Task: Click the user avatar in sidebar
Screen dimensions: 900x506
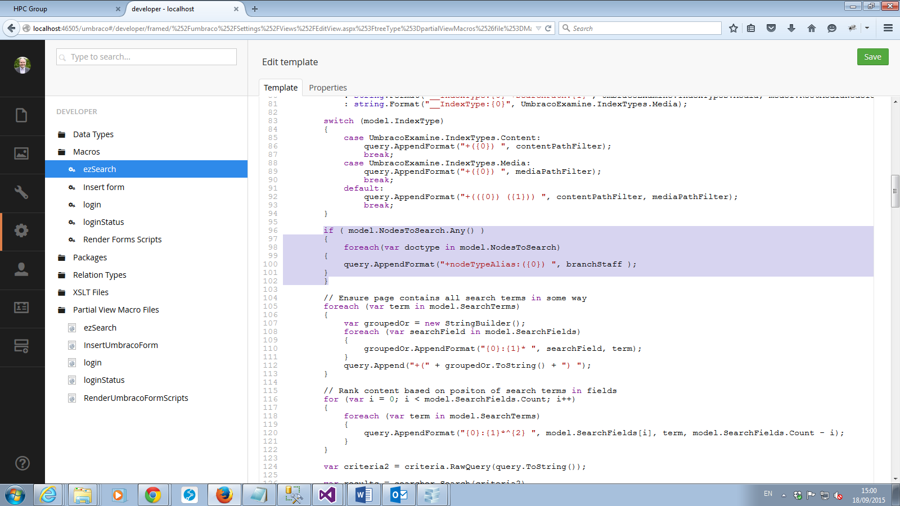Action: coord(22,65)
